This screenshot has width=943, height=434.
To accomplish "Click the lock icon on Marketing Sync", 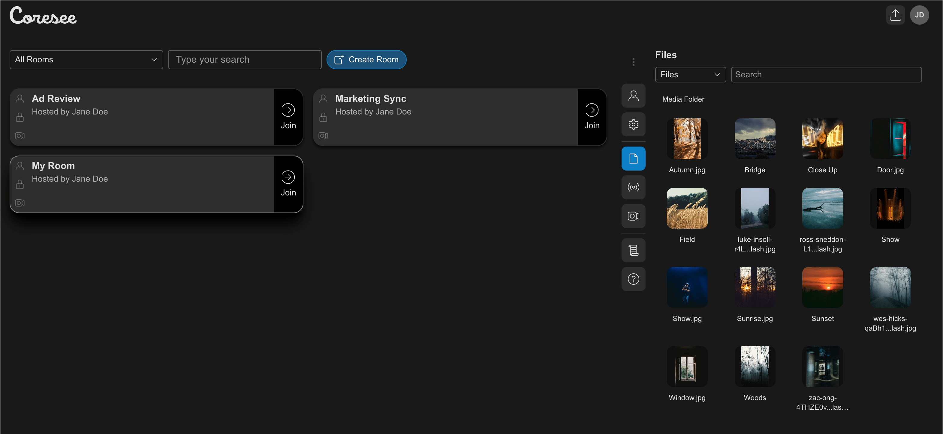I will coord(323,117).
